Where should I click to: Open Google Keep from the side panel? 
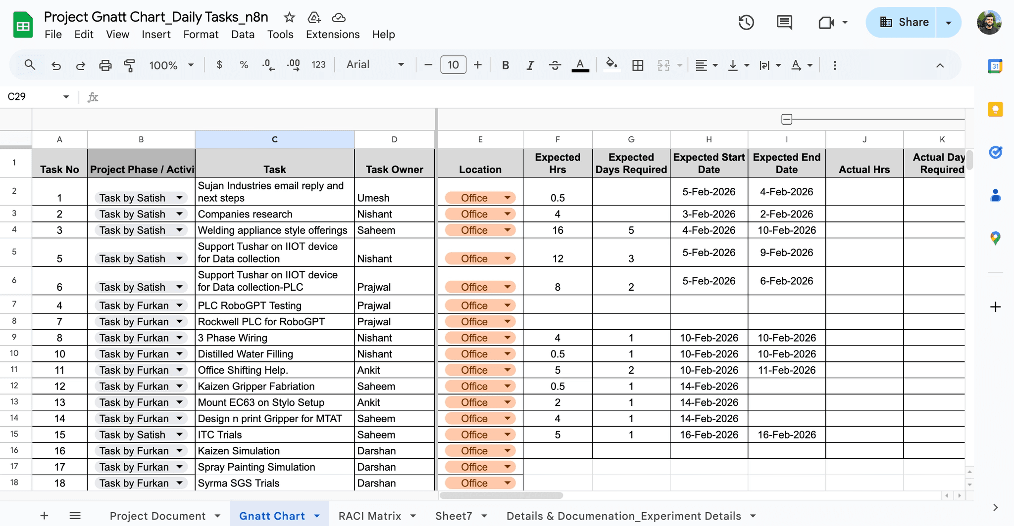(996, 109)
